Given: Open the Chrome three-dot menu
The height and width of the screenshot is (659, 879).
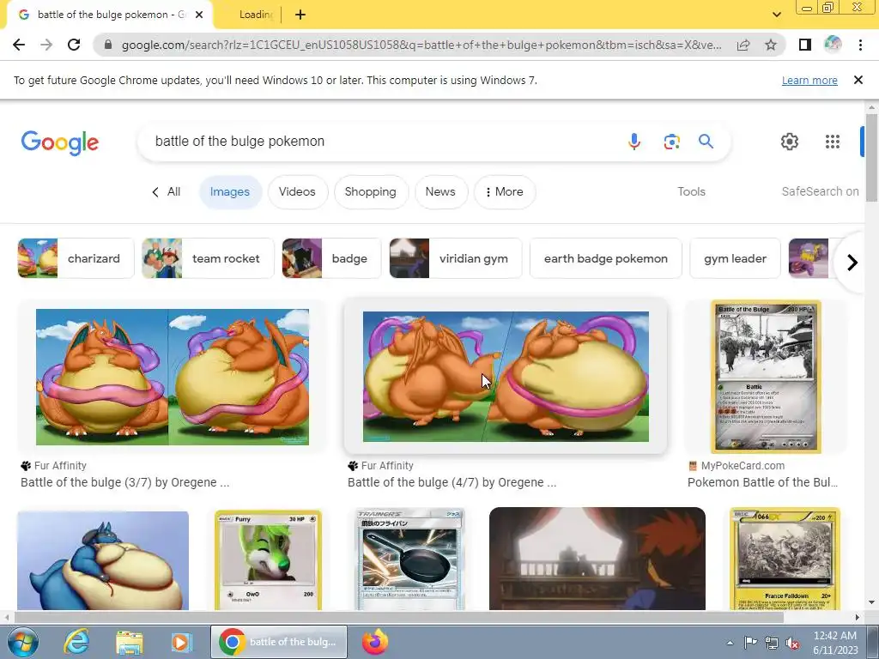Looking at the screenshot, I should point(860,45).
